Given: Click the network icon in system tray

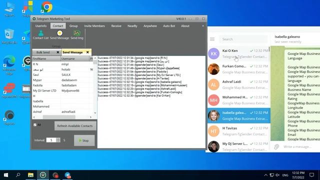Looking at the screenshot, I should coord(271,175).
